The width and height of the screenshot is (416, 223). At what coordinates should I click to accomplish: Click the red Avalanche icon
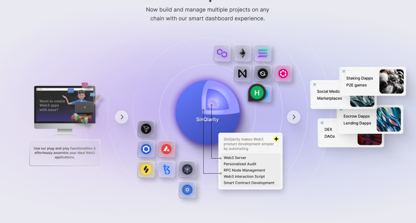pyautogui.click(x=166, y=149)
